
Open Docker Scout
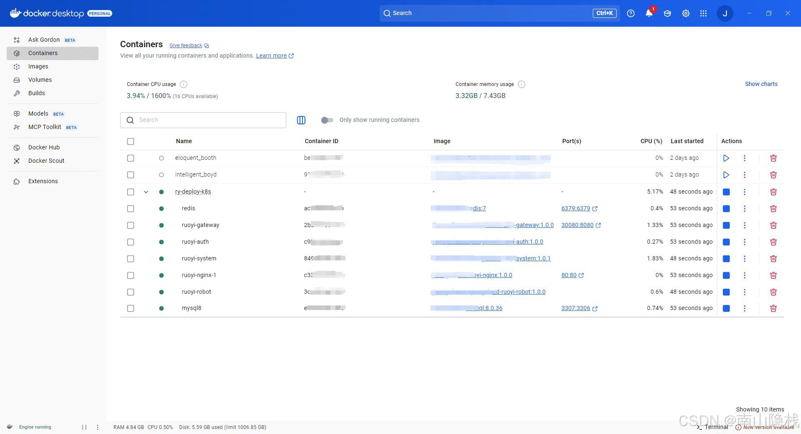click(53, 161)
